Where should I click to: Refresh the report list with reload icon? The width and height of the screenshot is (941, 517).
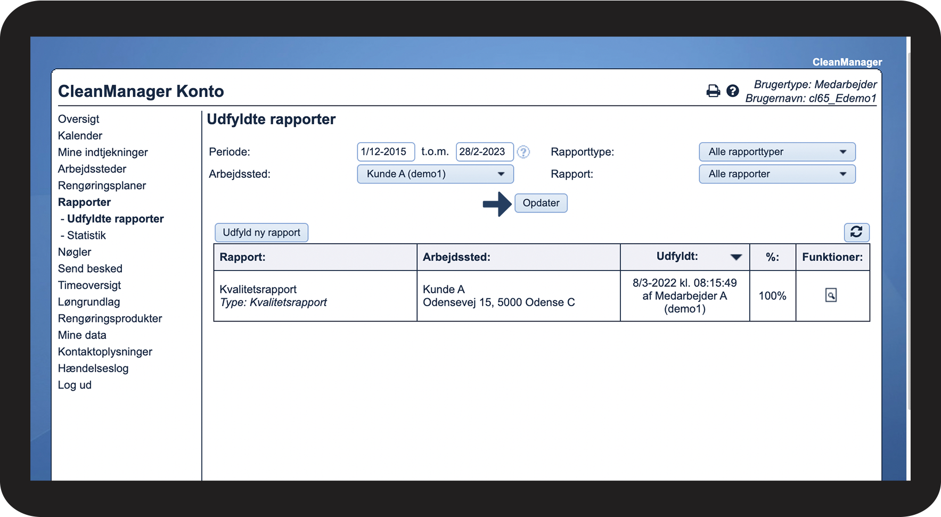point(856,232)
